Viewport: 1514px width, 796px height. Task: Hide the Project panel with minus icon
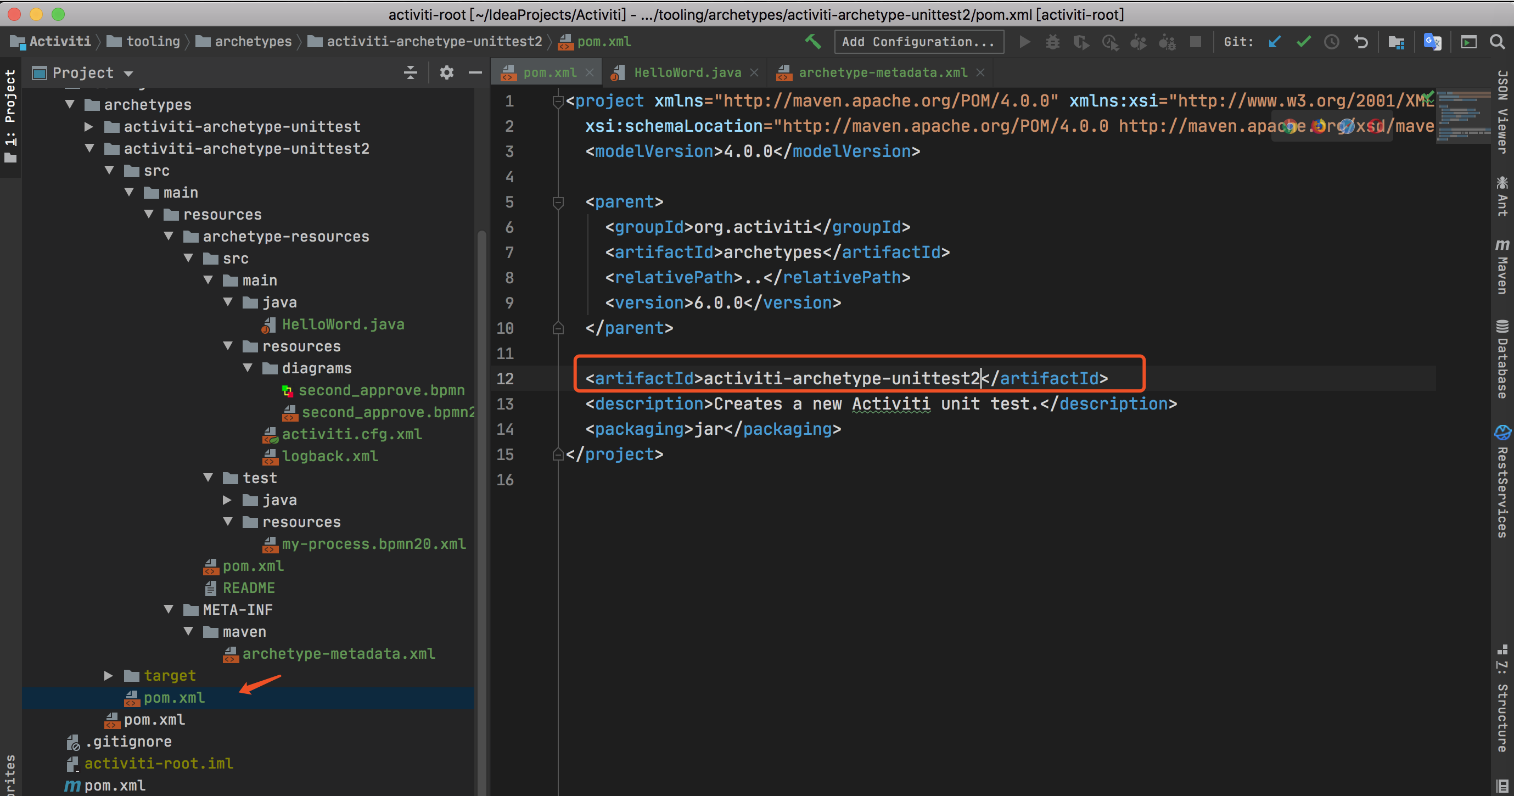click(x=475, y=72)
